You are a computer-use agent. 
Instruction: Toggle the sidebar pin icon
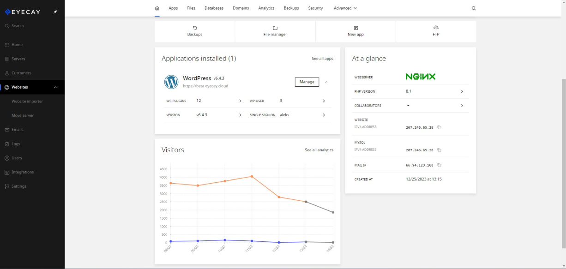click(x=55, y=12)
